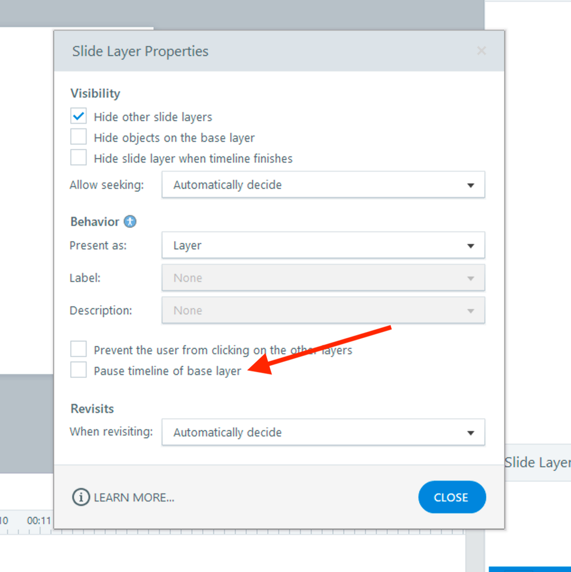Click the partially hidden 00:10 timeline mark
This screenshot has height=572, width=571.
pyautogui.click(x=4, y=521)
